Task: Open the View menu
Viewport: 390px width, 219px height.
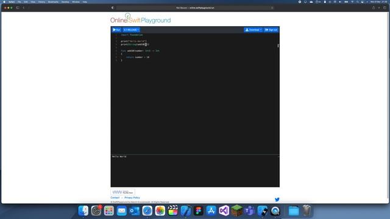Action: [33, 2]
